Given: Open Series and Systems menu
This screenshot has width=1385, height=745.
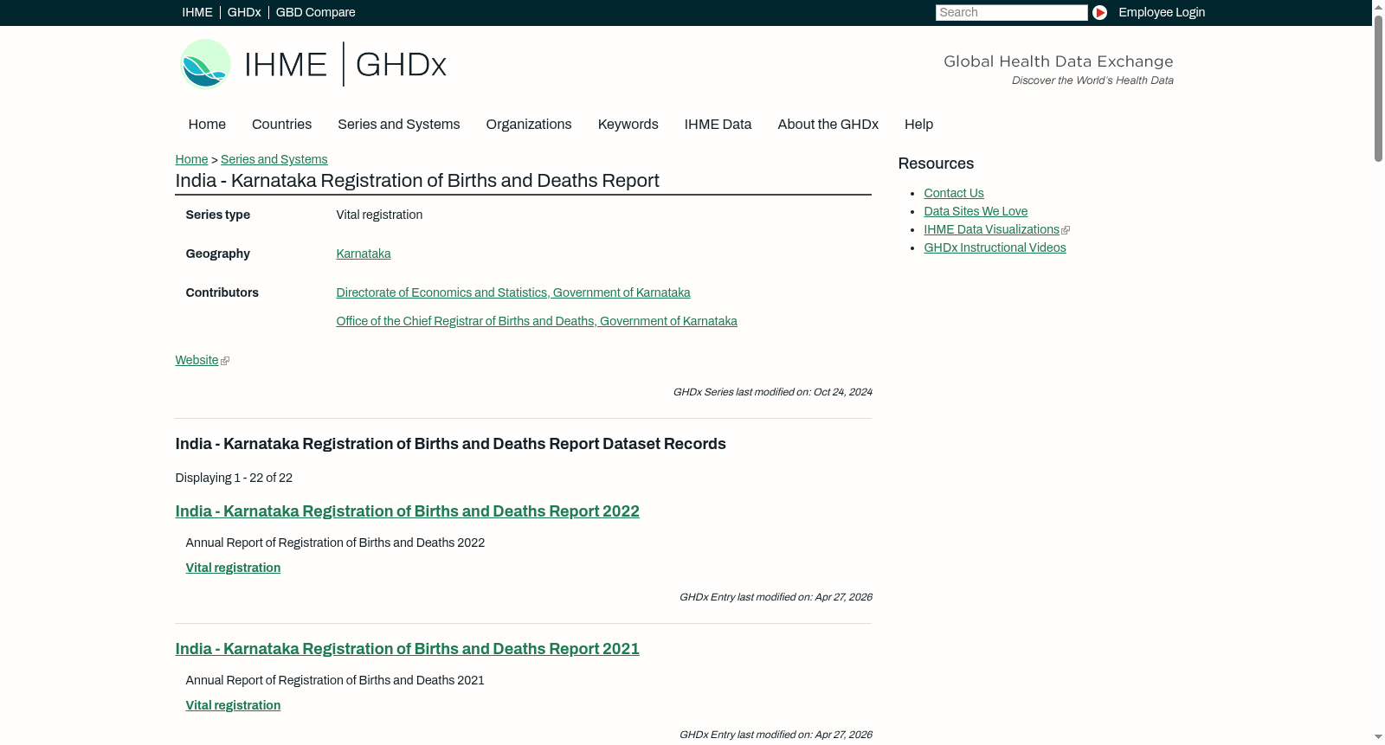Looking at the screenshot, I should coord(399,125).
